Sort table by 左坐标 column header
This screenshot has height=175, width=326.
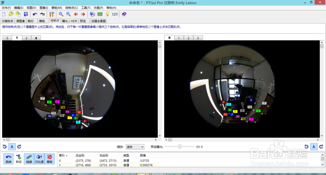86,155
